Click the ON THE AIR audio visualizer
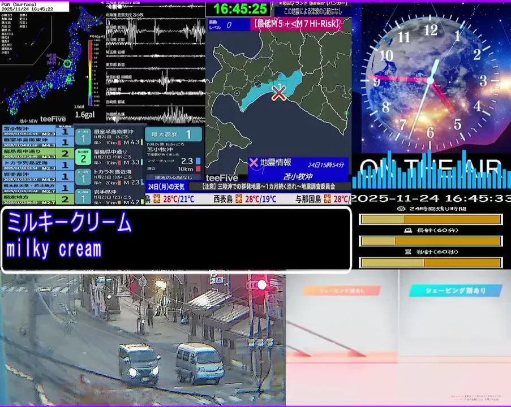Image resolution: width=511 pixels, height=407 pixels. click(431, 170)
